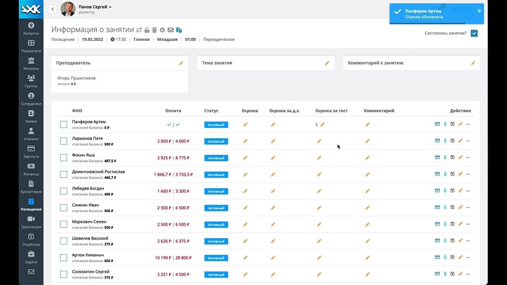The image size is (507, 285).
Task: Select the checkbox for Маркович Семен
Action: point(63,224)
